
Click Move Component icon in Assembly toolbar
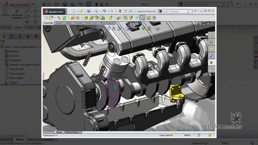click(77, 18)
